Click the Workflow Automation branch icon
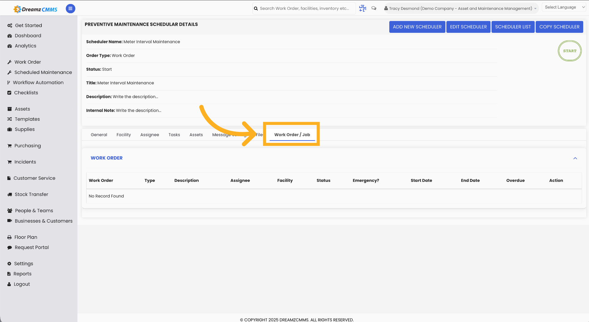 (x=9, y=82)
